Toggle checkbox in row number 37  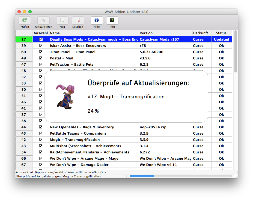pyautogui.click(x=41, y=114)
